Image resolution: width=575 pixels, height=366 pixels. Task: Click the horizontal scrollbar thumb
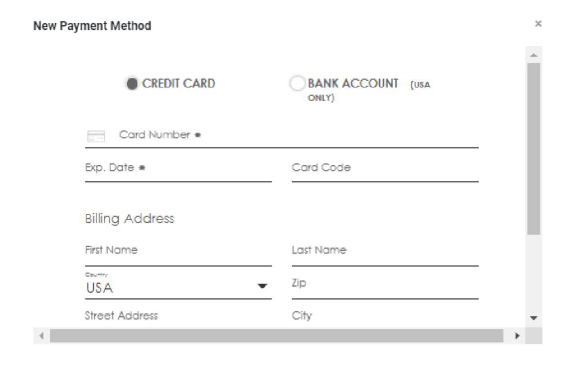tap(277, 336)
